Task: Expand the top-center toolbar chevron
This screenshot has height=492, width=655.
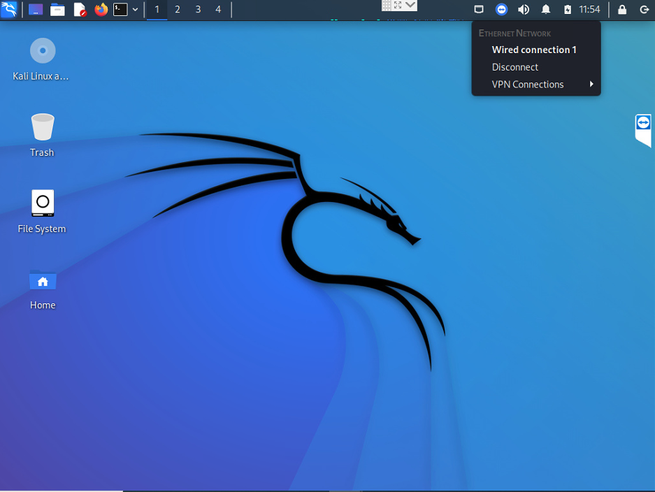Action: (410, 5)
